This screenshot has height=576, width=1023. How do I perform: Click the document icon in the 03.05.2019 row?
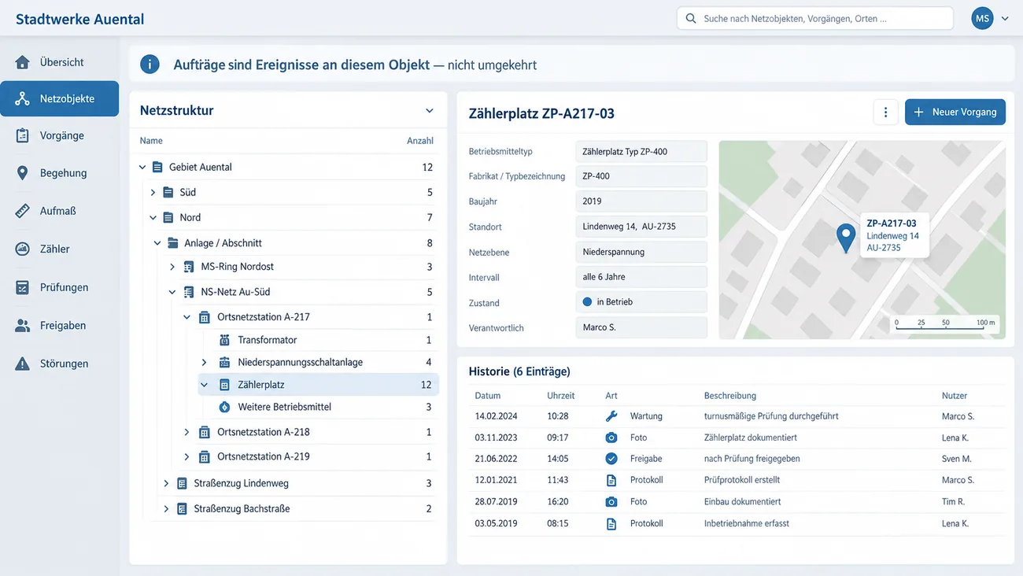tap(611, 523)
